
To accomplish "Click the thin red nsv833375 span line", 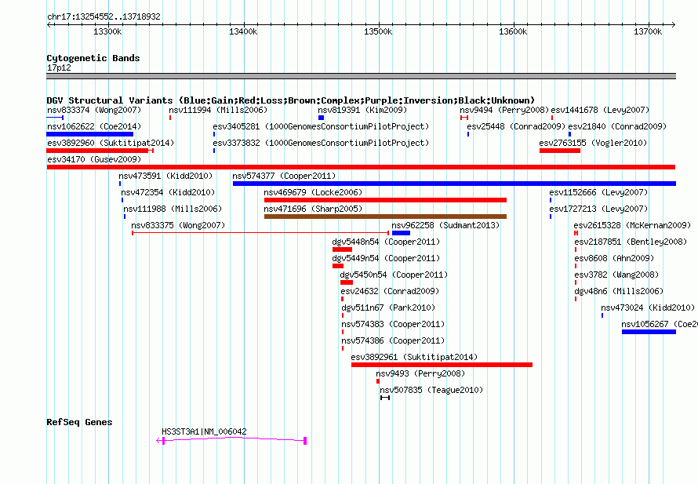I will [260, 233].
